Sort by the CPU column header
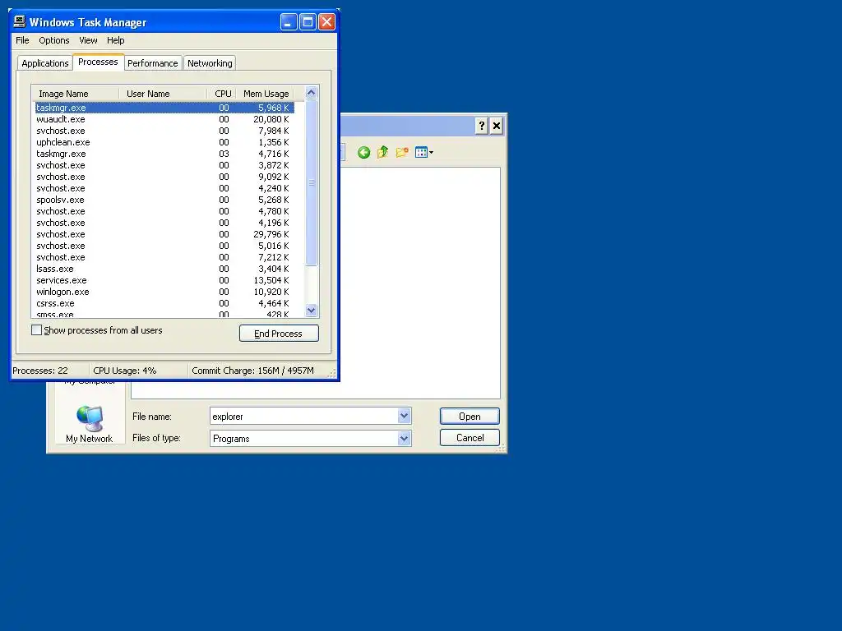This screenshot has height=631, width=842. pyautogui.click(x=222, y=94)
